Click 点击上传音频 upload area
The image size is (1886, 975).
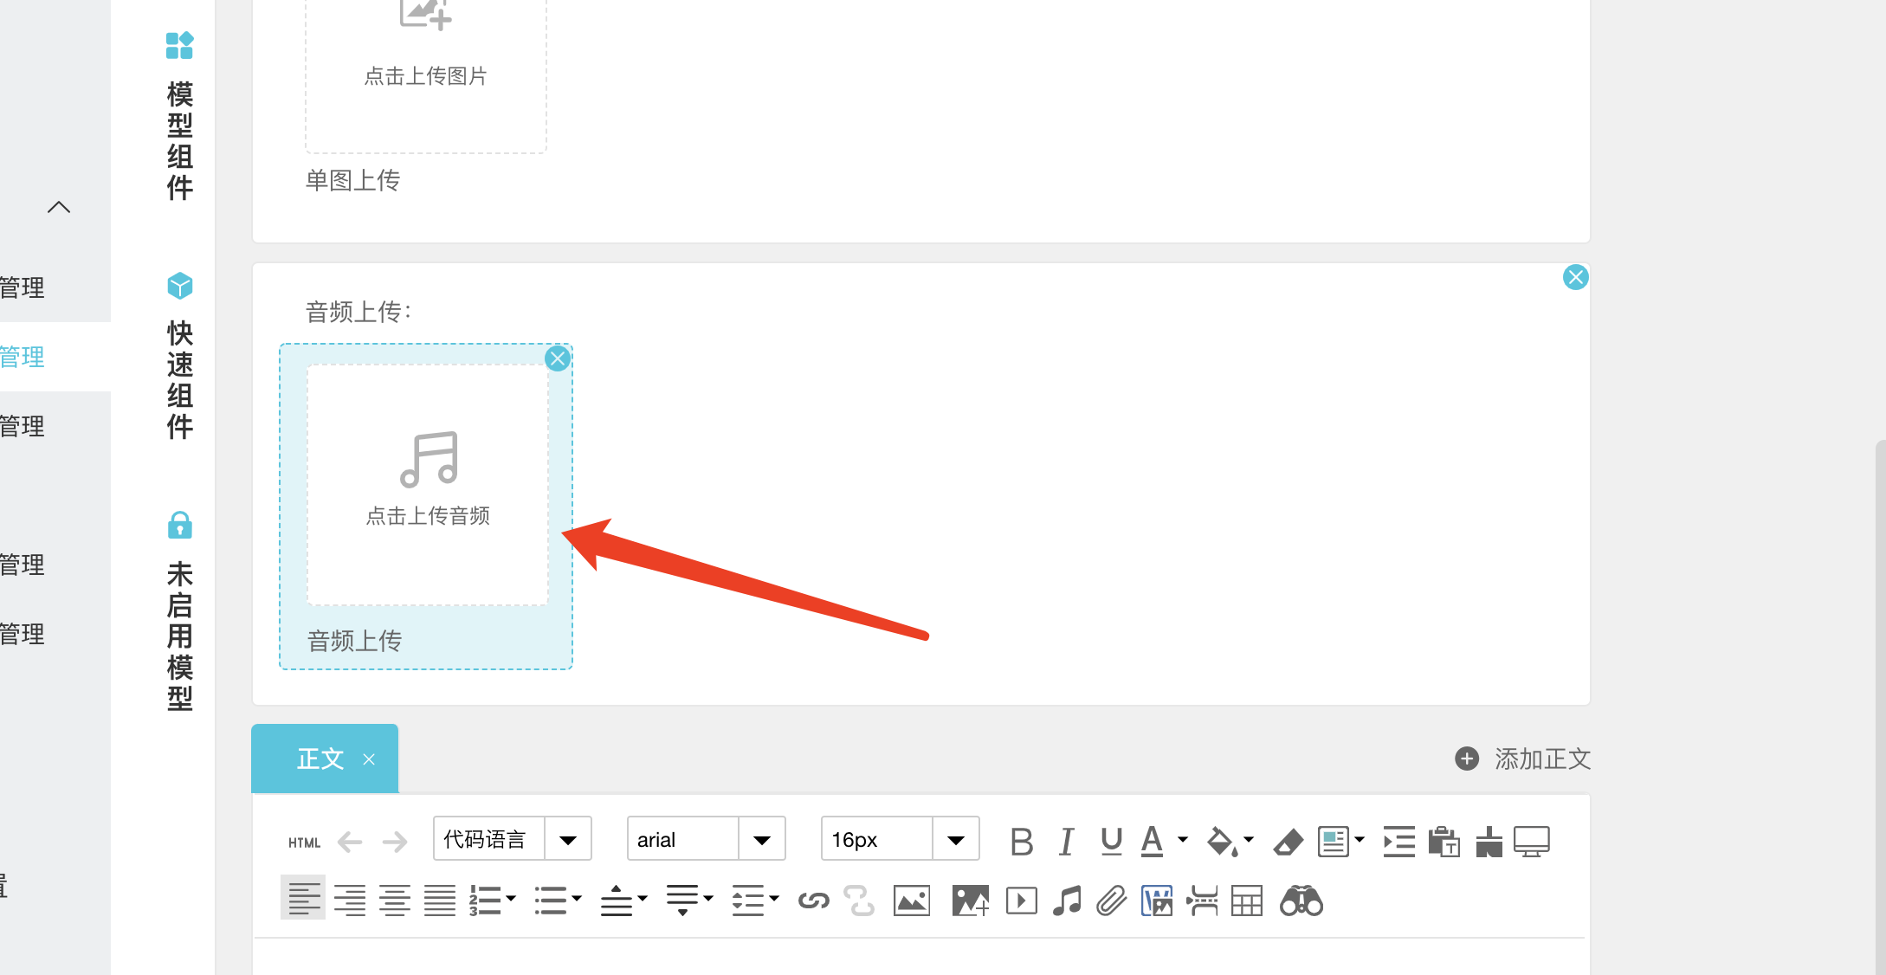(428, 483)
